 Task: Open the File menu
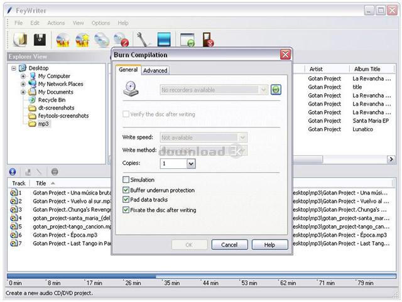click(x=18, y=23)
